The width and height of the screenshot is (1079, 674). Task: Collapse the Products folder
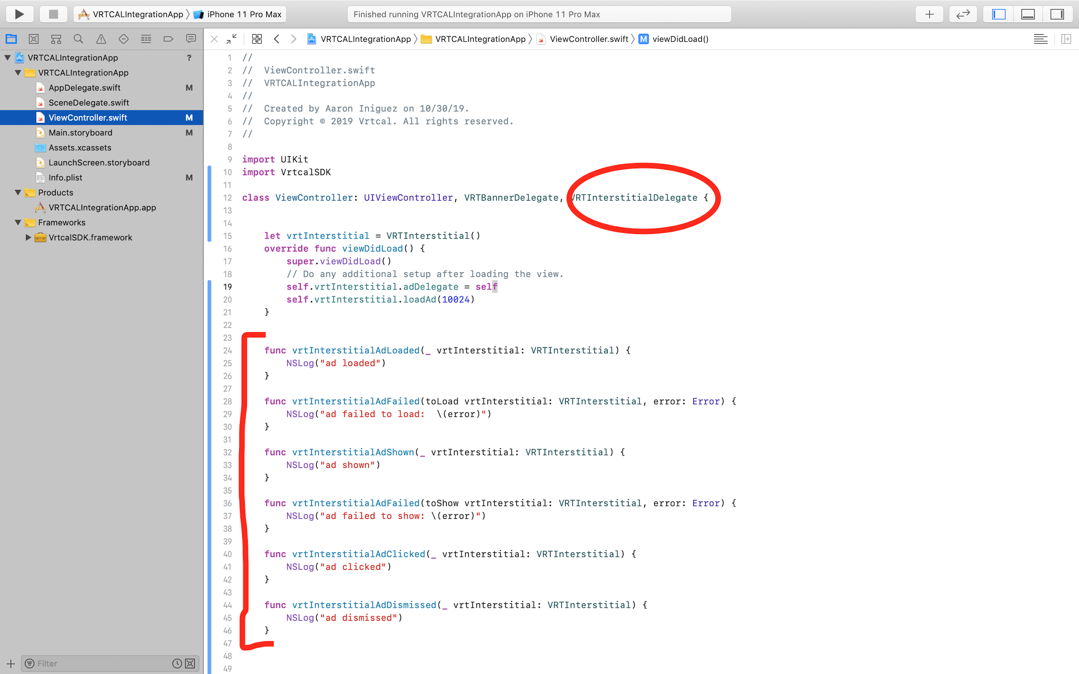point(18,192)
